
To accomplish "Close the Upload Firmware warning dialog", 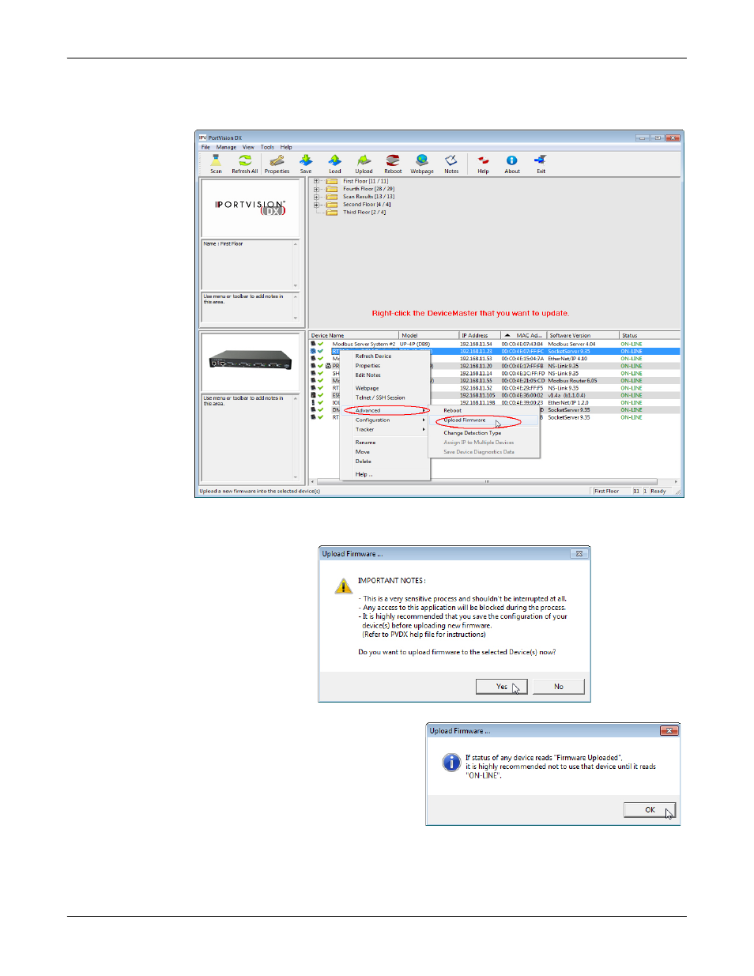I will (579, 554).
